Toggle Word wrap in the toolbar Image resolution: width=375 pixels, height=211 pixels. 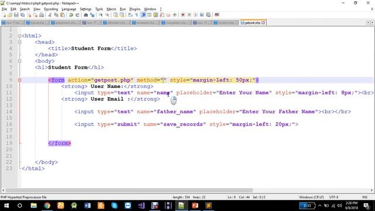130,15
